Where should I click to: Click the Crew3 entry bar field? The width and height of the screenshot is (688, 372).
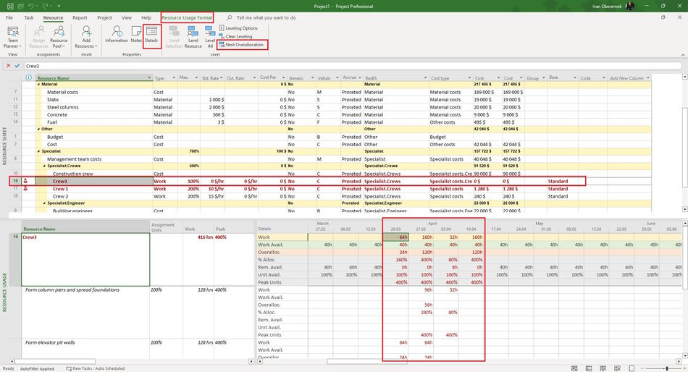click(x=353, y=66)
